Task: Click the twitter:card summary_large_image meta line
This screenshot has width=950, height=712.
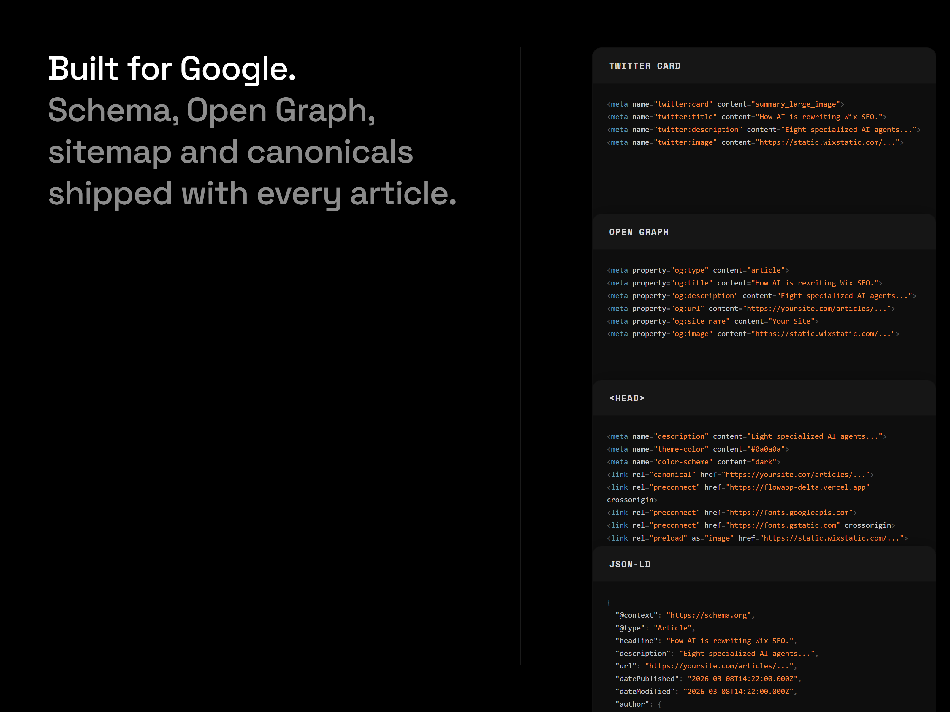Action: pyautogui.click(x=725, y=104)
